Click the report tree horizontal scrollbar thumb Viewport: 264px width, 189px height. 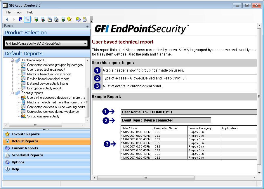35,125
